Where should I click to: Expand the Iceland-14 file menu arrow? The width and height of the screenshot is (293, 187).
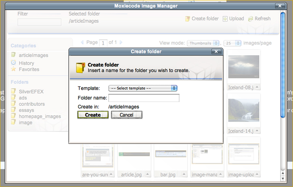tap(257, 131)
